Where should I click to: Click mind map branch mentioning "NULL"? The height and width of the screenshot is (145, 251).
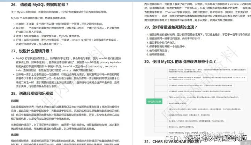182,127
